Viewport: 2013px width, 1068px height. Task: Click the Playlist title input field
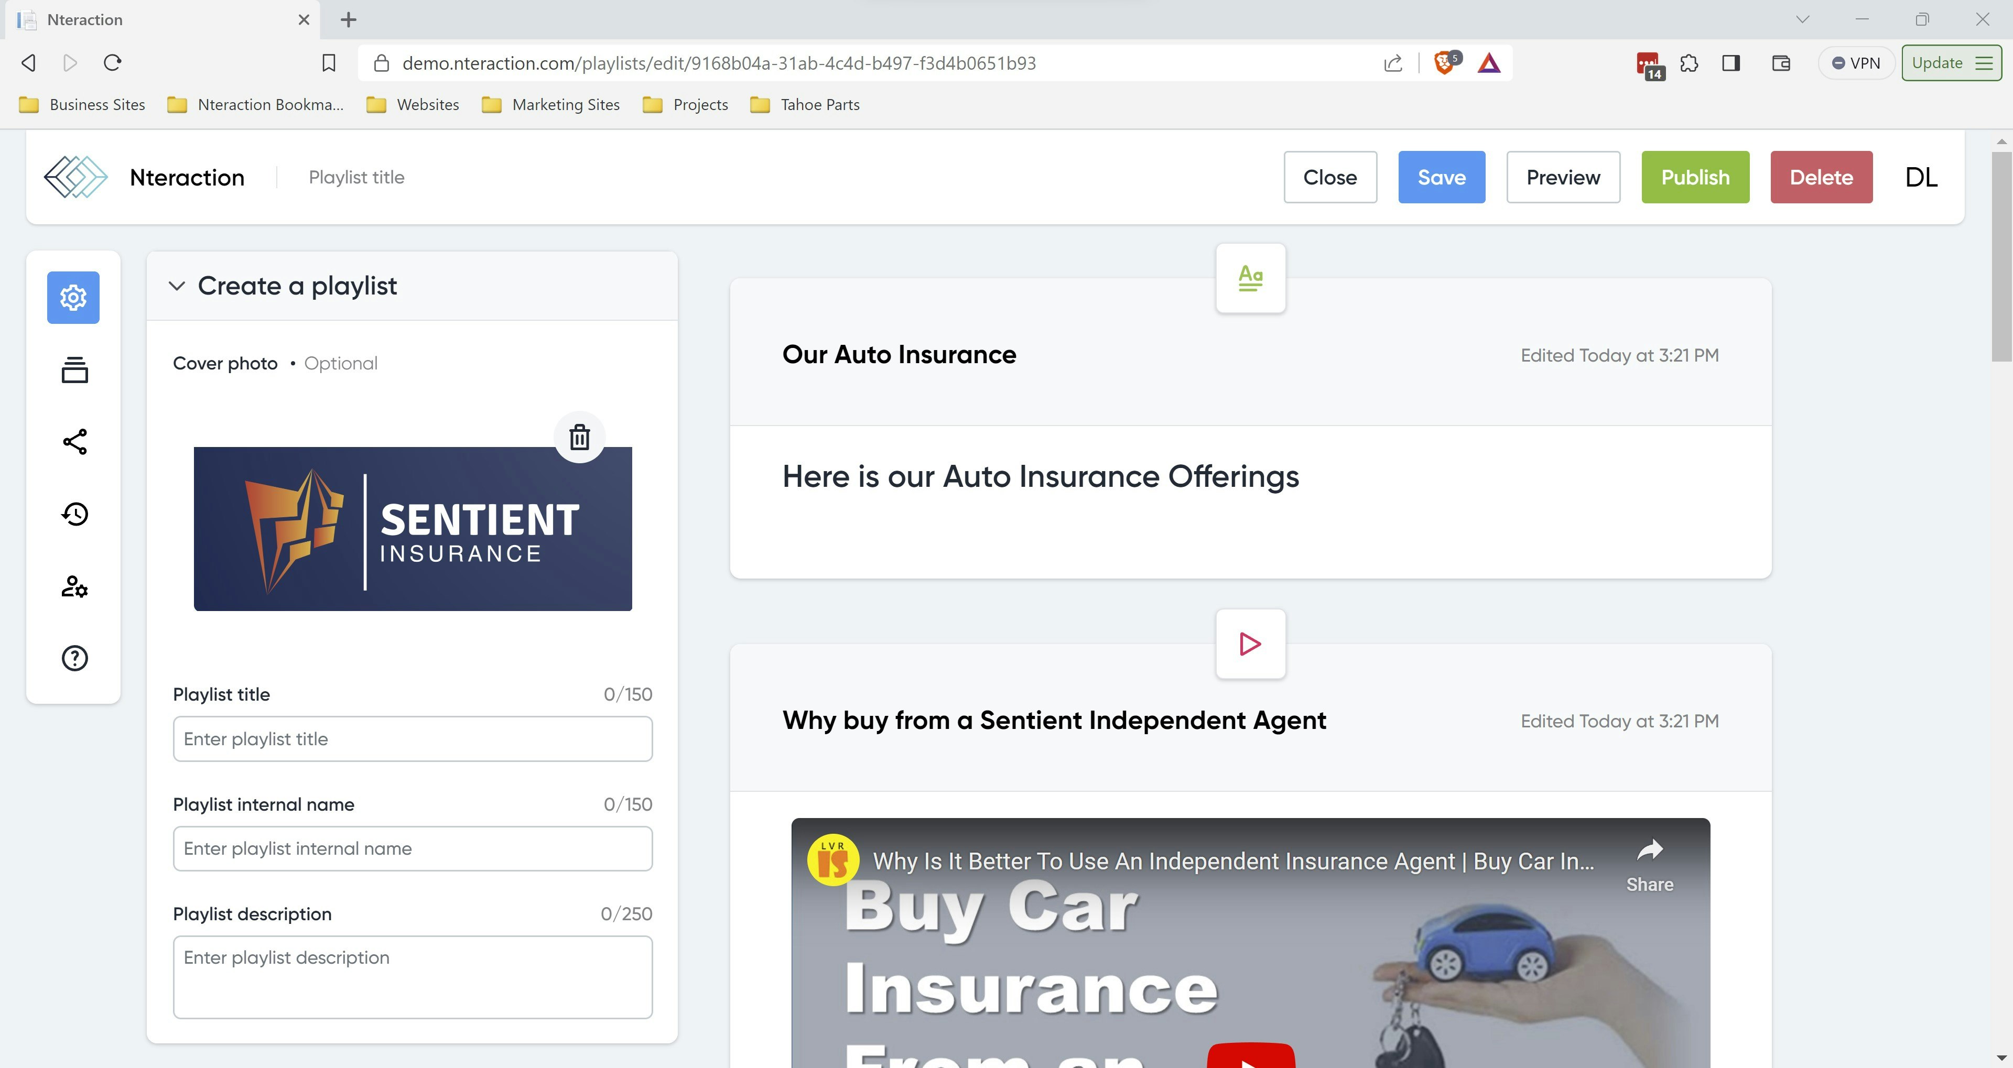pyautogui.click(x=413, y=739)
